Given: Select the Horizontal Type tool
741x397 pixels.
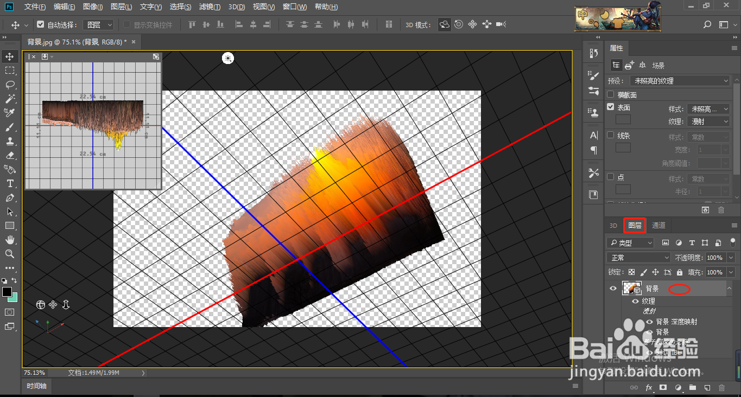Looking at the screenshot, I should 10,183.
